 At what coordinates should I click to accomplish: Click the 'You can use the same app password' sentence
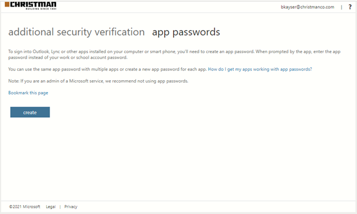(108, 70)
